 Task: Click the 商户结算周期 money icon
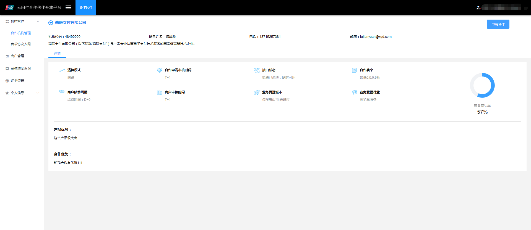[62, 91]
